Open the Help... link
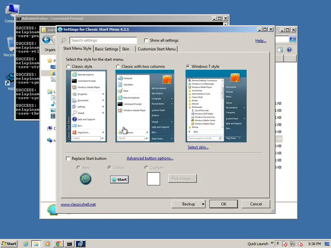This screenshot has width=331, height=248. click(x=261, y=40)
